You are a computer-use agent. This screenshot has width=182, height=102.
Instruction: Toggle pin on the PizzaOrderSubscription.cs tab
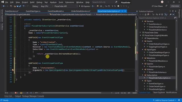122,11
